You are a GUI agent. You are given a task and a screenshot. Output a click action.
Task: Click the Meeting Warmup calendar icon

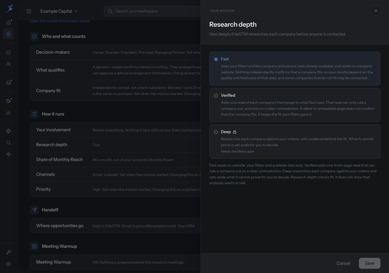[x=34, y=246]
